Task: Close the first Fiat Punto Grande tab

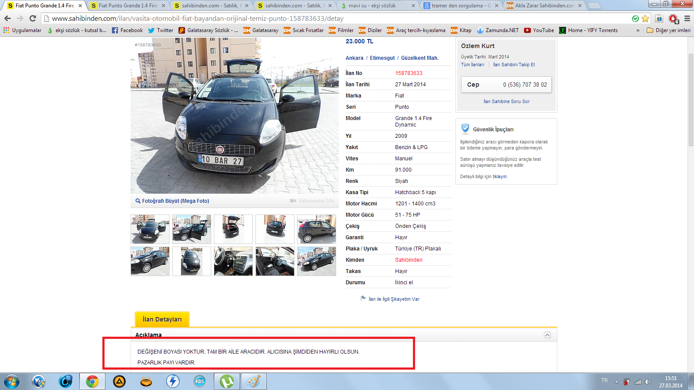Action: [80, 6]
